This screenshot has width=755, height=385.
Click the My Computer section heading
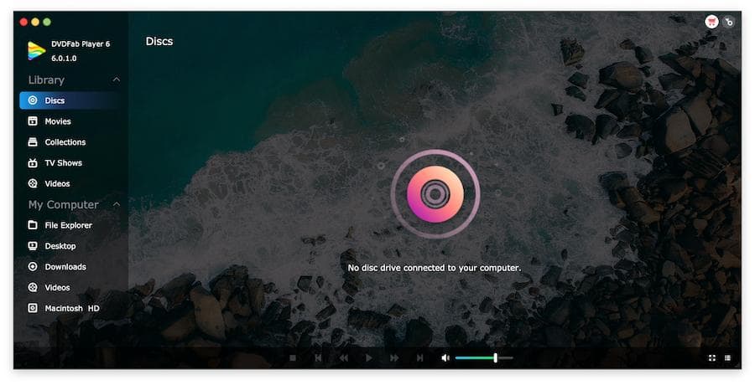coord(64,205)
